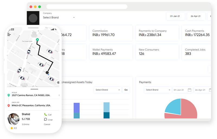
Task: Click the 383 completed jobs value
Action: pyautogui.click(x=188, y=54)
